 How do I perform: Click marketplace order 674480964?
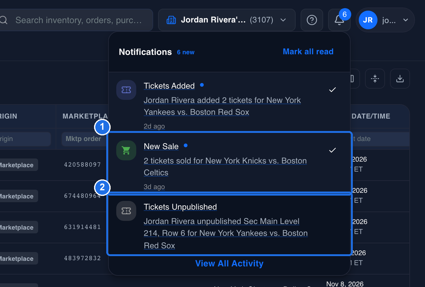[82, 196]
